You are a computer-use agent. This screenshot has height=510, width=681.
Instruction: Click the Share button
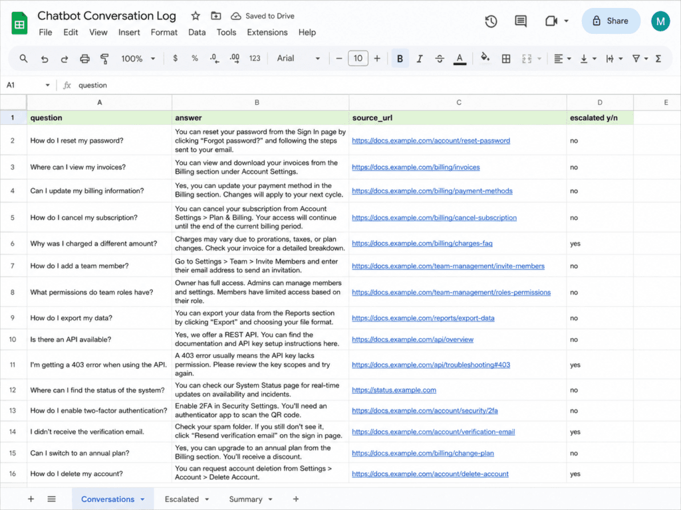point(611,21)
